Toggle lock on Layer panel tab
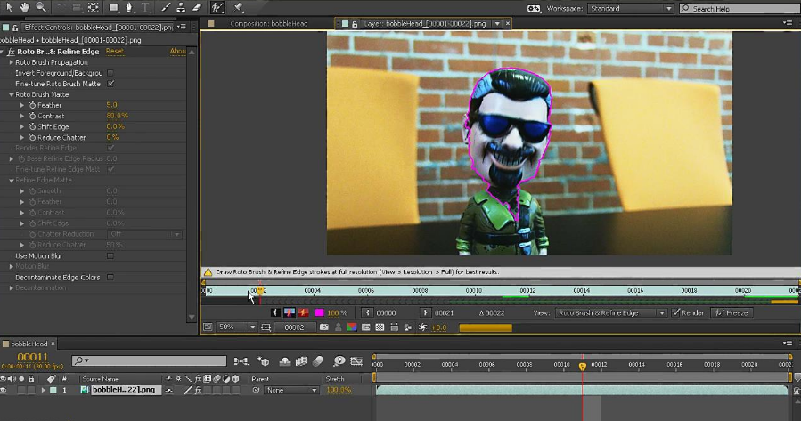Viewport: 801px width, 421px height. click(355, 24)
